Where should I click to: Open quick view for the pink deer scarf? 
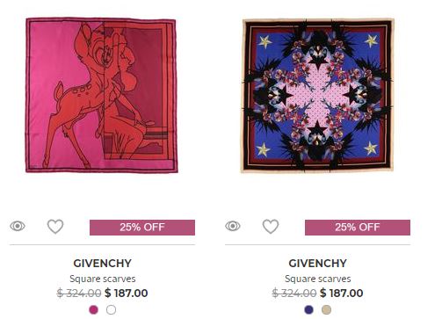[18, 226]
